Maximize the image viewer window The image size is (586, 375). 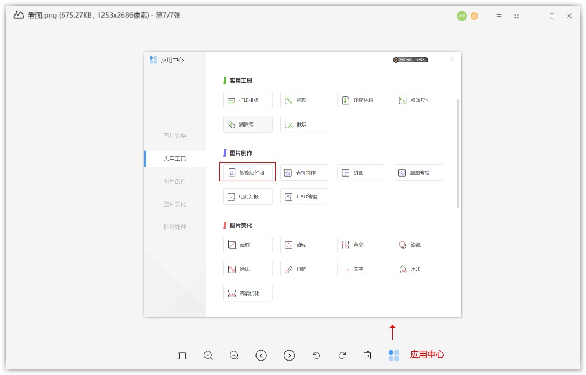click(x=552, y=16)
